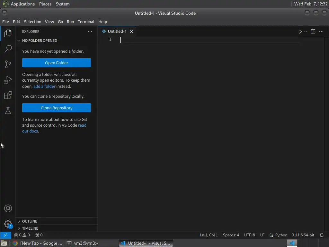Click the Explorer more actions ellipsis
The height and width of the screenshot is (247, 329).
90,32
